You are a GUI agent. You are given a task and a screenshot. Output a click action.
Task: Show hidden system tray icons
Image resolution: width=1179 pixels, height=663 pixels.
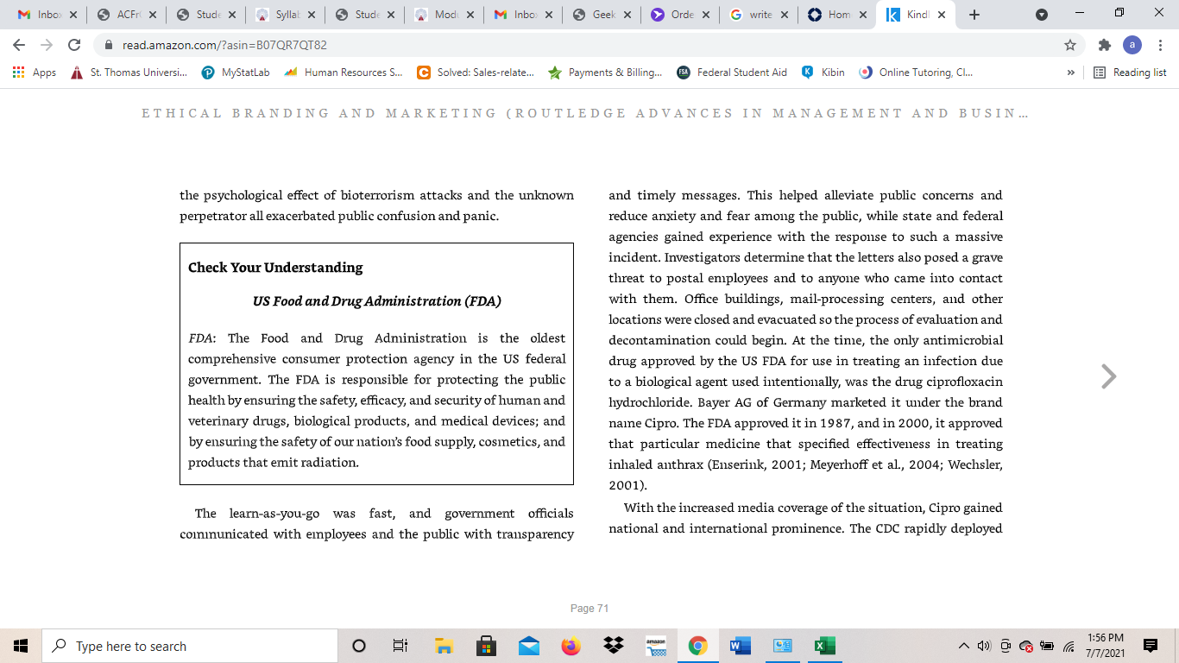(964, 646)
